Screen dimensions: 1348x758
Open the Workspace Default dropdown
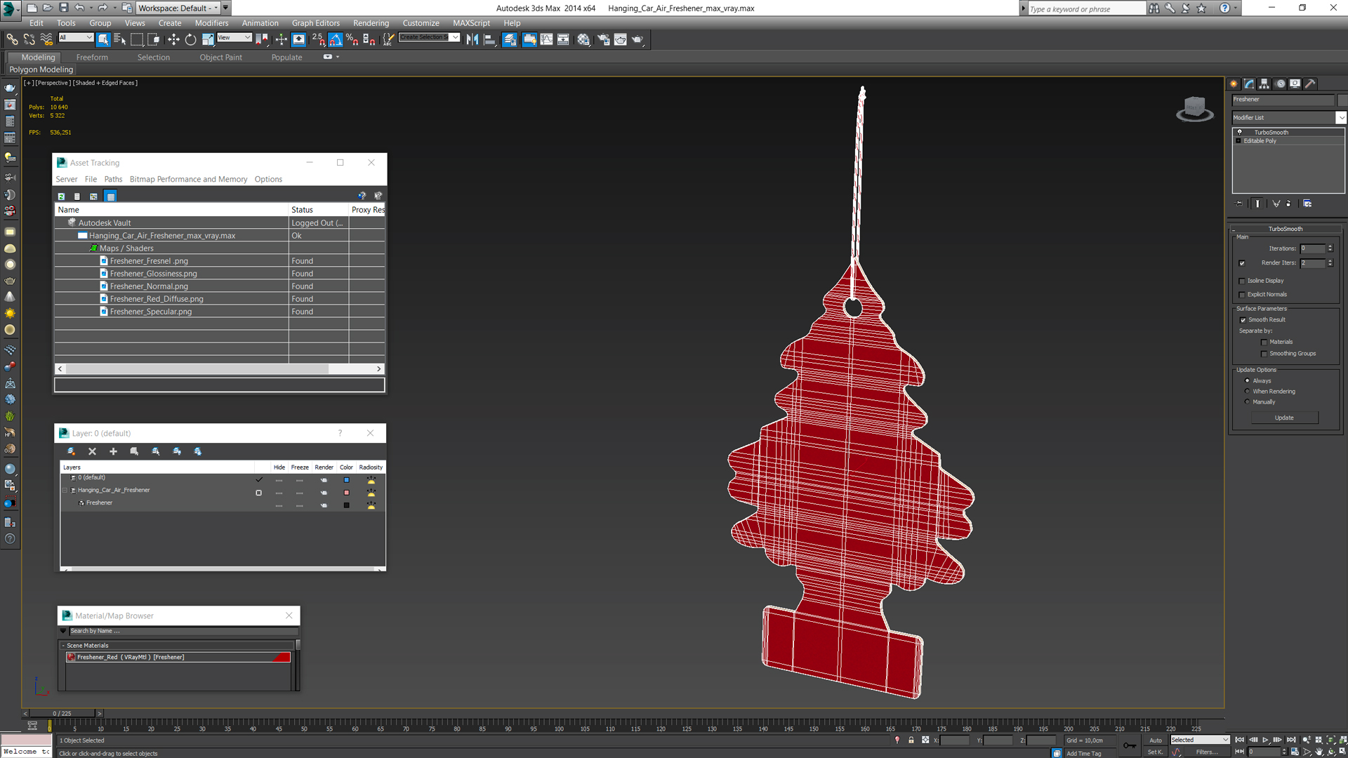pyautogui.click(x=178, y=8)
